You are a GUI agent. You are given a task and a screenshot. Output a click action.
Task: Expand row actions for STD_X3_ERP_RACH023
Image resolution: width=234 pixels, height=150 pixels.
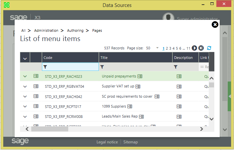tap(25, 76)
